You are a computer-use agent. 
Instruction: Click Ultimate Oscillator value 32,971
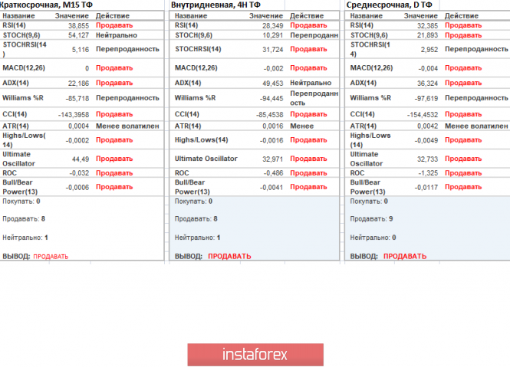point(273,159)
